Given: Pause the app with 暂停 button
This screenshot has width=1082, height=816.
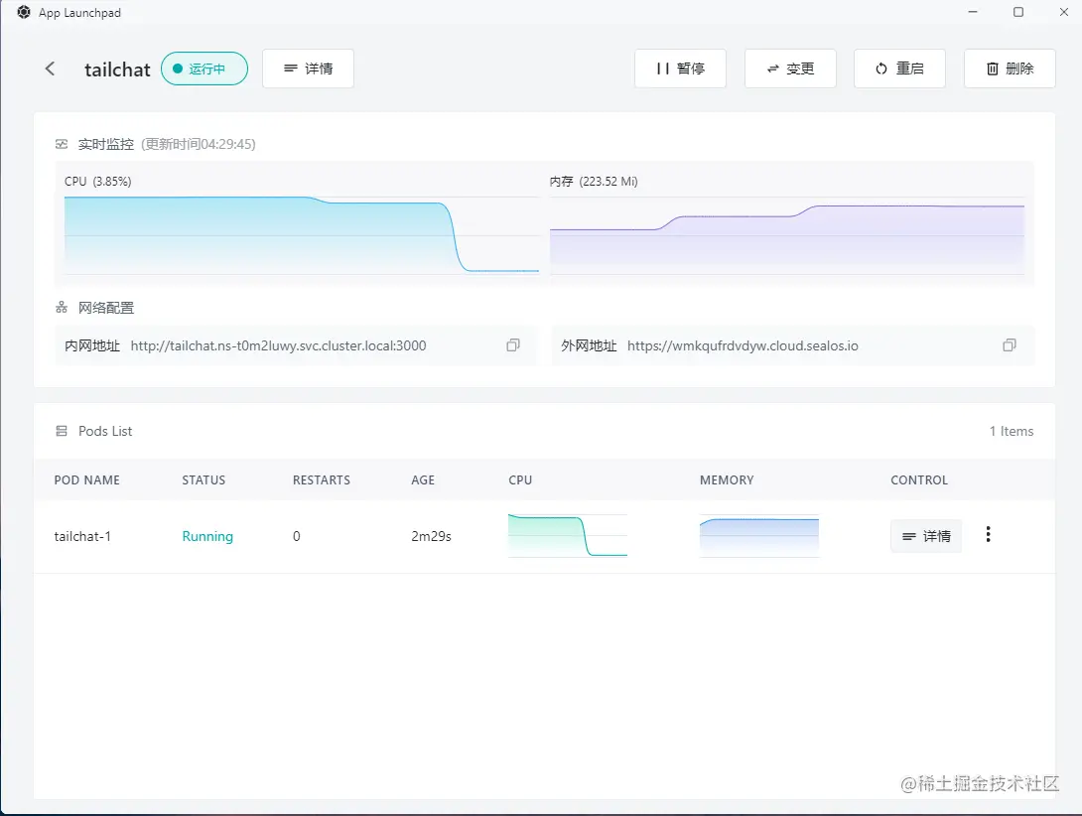Looking at the screenshot, I should 680,68.
